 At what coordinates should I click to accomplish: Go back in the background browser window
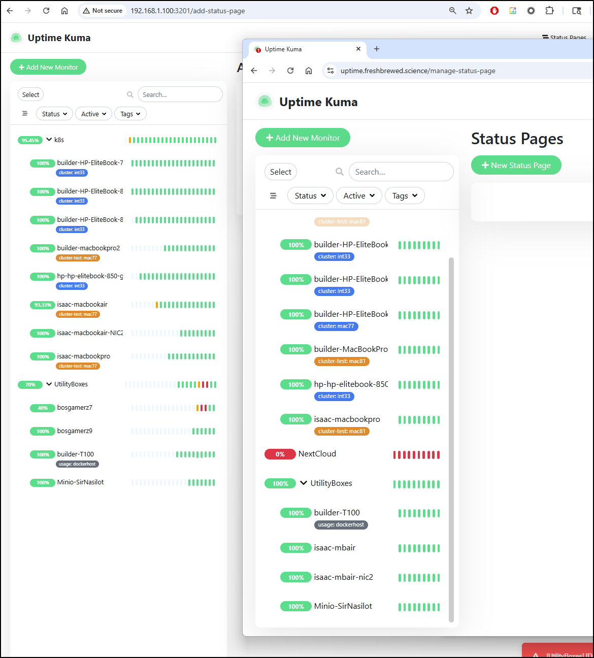tap(10, 11)
